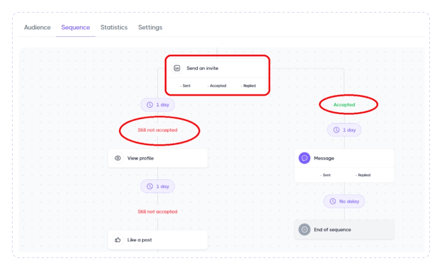Click the End of sequence stop icon
442x270 pixels.
pos(304,229)
